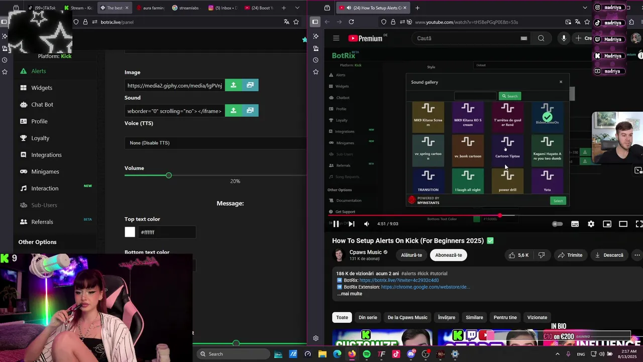Expand the tab list chevron in left browser
This screenshot has height=362, width=643.
(297, 8)
